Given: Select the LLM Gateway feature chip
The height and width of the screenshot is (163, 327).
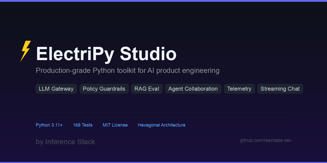Looking at the screenshot, I should click(x=56, y=89).
